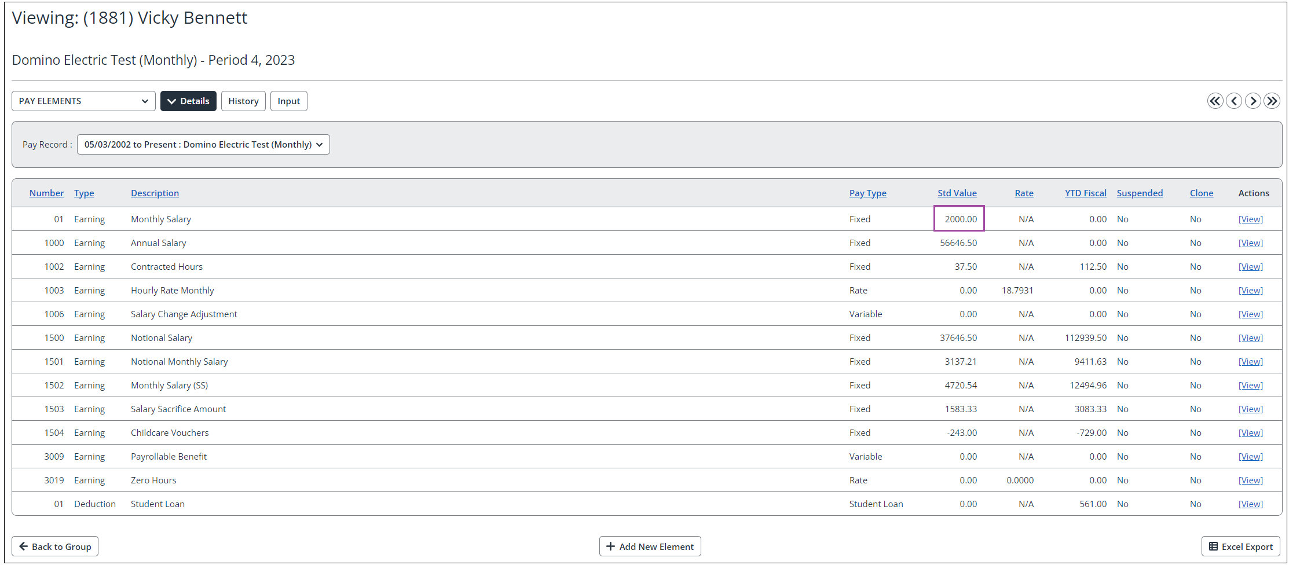Click the Excel Export button

[1240, 546]
